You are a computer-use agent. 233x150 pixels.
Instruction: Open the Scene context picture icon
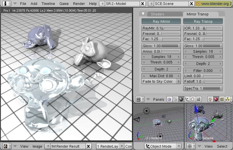tap(199, 99)
